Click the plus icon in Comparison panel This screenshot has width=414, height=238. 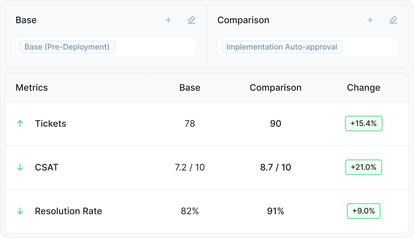coord(370,20)
